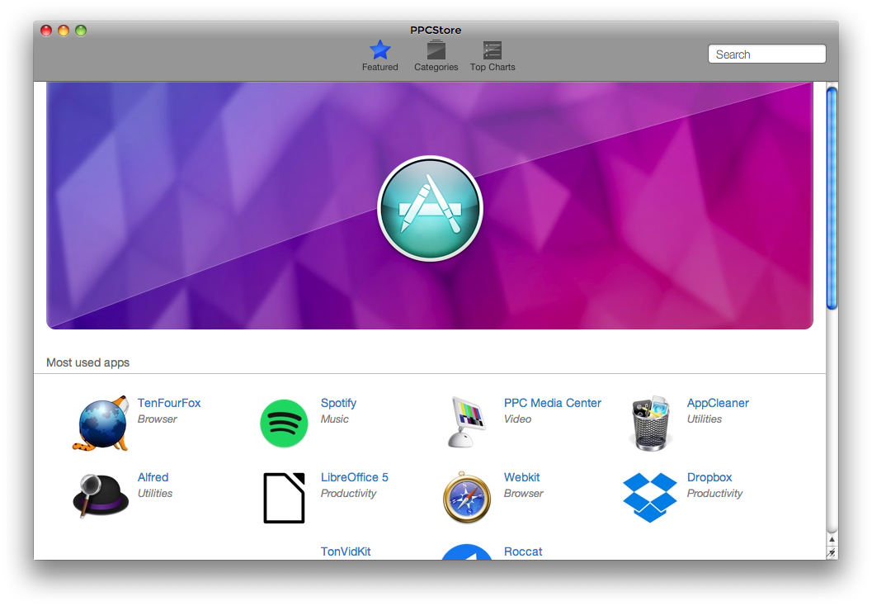This screenshot has height=606, width=872.
Task: Click the Webkit compass icon
Action: pos(467,498)
